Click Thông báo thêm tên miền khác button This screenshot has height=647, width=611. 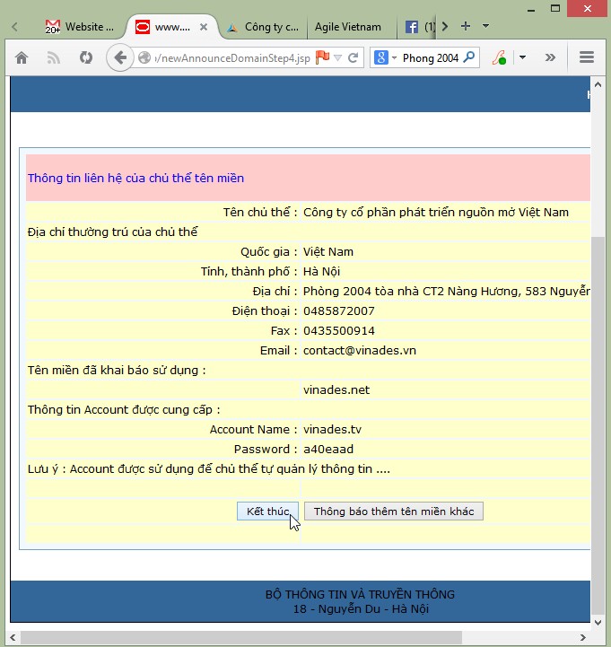point(394,511)
